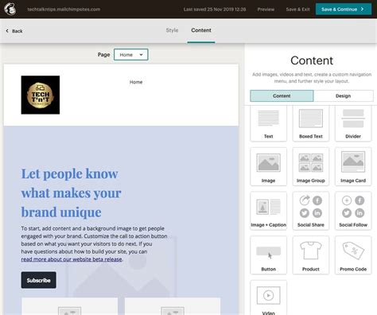Select the Boxed Text block
Viewport: 377px width, 315px height.
click(311, 123)
